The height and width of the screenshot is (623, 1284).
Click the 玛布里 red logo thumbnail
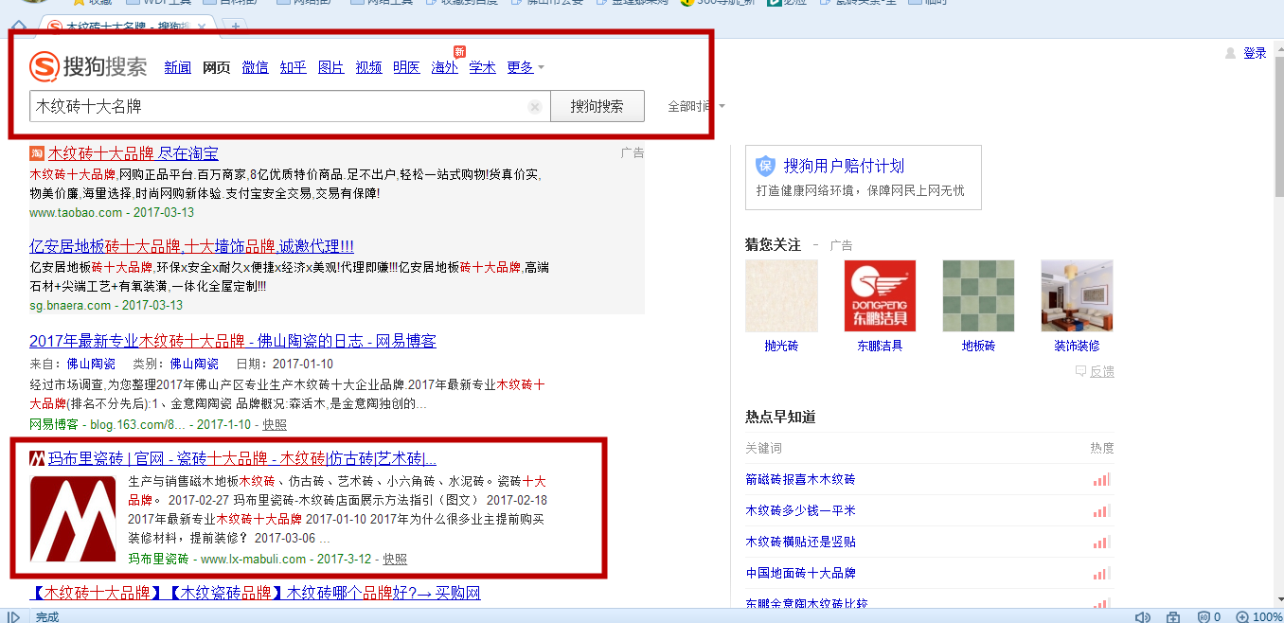tap(73, 519)
